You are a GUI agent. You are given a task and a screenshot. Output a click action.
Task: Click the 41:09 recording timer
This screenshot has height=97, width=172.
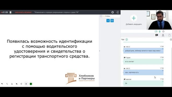point(5,12)
